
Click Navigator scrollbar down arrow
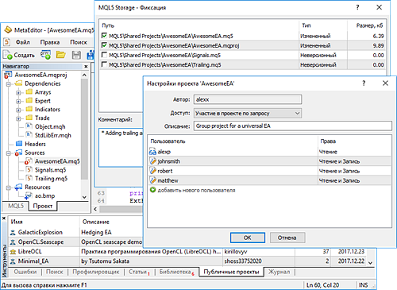coord(84,197)
